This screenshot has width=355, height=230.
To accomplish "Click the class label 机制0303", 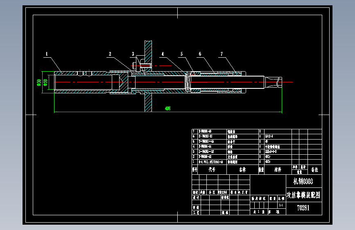I will click(x=303, y=181).
